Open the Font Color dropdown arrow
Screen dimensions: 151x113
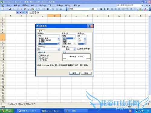pyautogui.click(x=148, y=9)
